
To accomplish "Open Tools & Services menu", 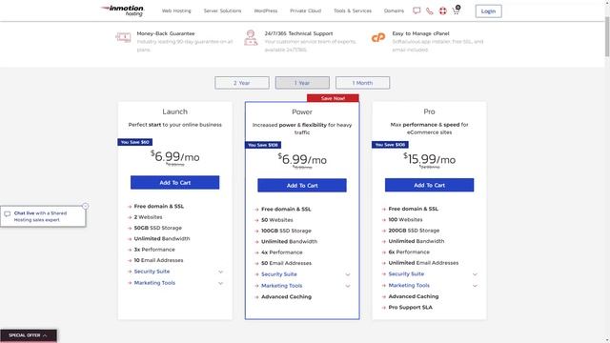I will click(x=353, y=10).
